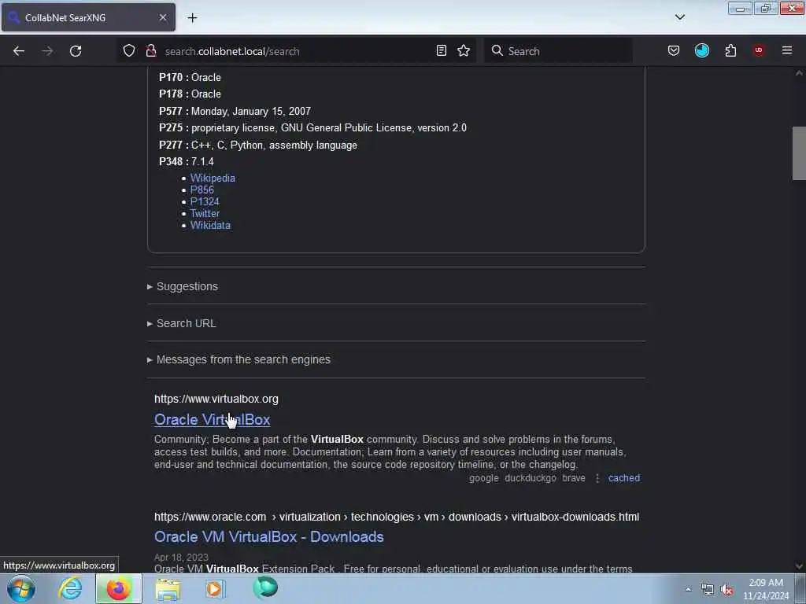Image resolution: width=806 pixels, height=604 pixels.
Task: Toggle reader view icon in address bar
Action: [x=441, y=50]
